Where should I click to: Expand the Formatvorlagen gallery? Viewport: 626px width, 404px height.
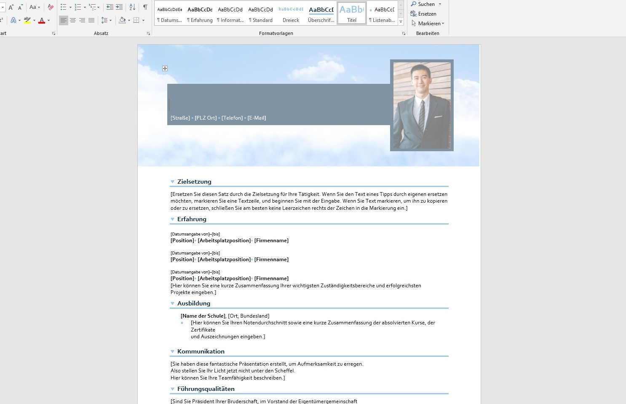pyautogui.click(x=401, y=21)
